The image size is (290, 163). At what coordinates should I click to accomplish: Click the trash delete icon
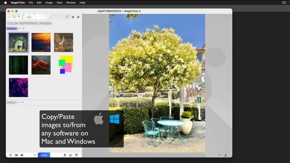pyautogui.click(x=65, y=155)
